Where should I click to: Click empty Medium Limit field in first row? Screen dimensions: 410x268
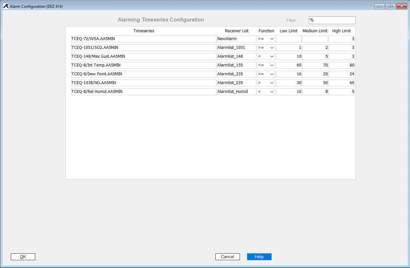pos(315,39)
